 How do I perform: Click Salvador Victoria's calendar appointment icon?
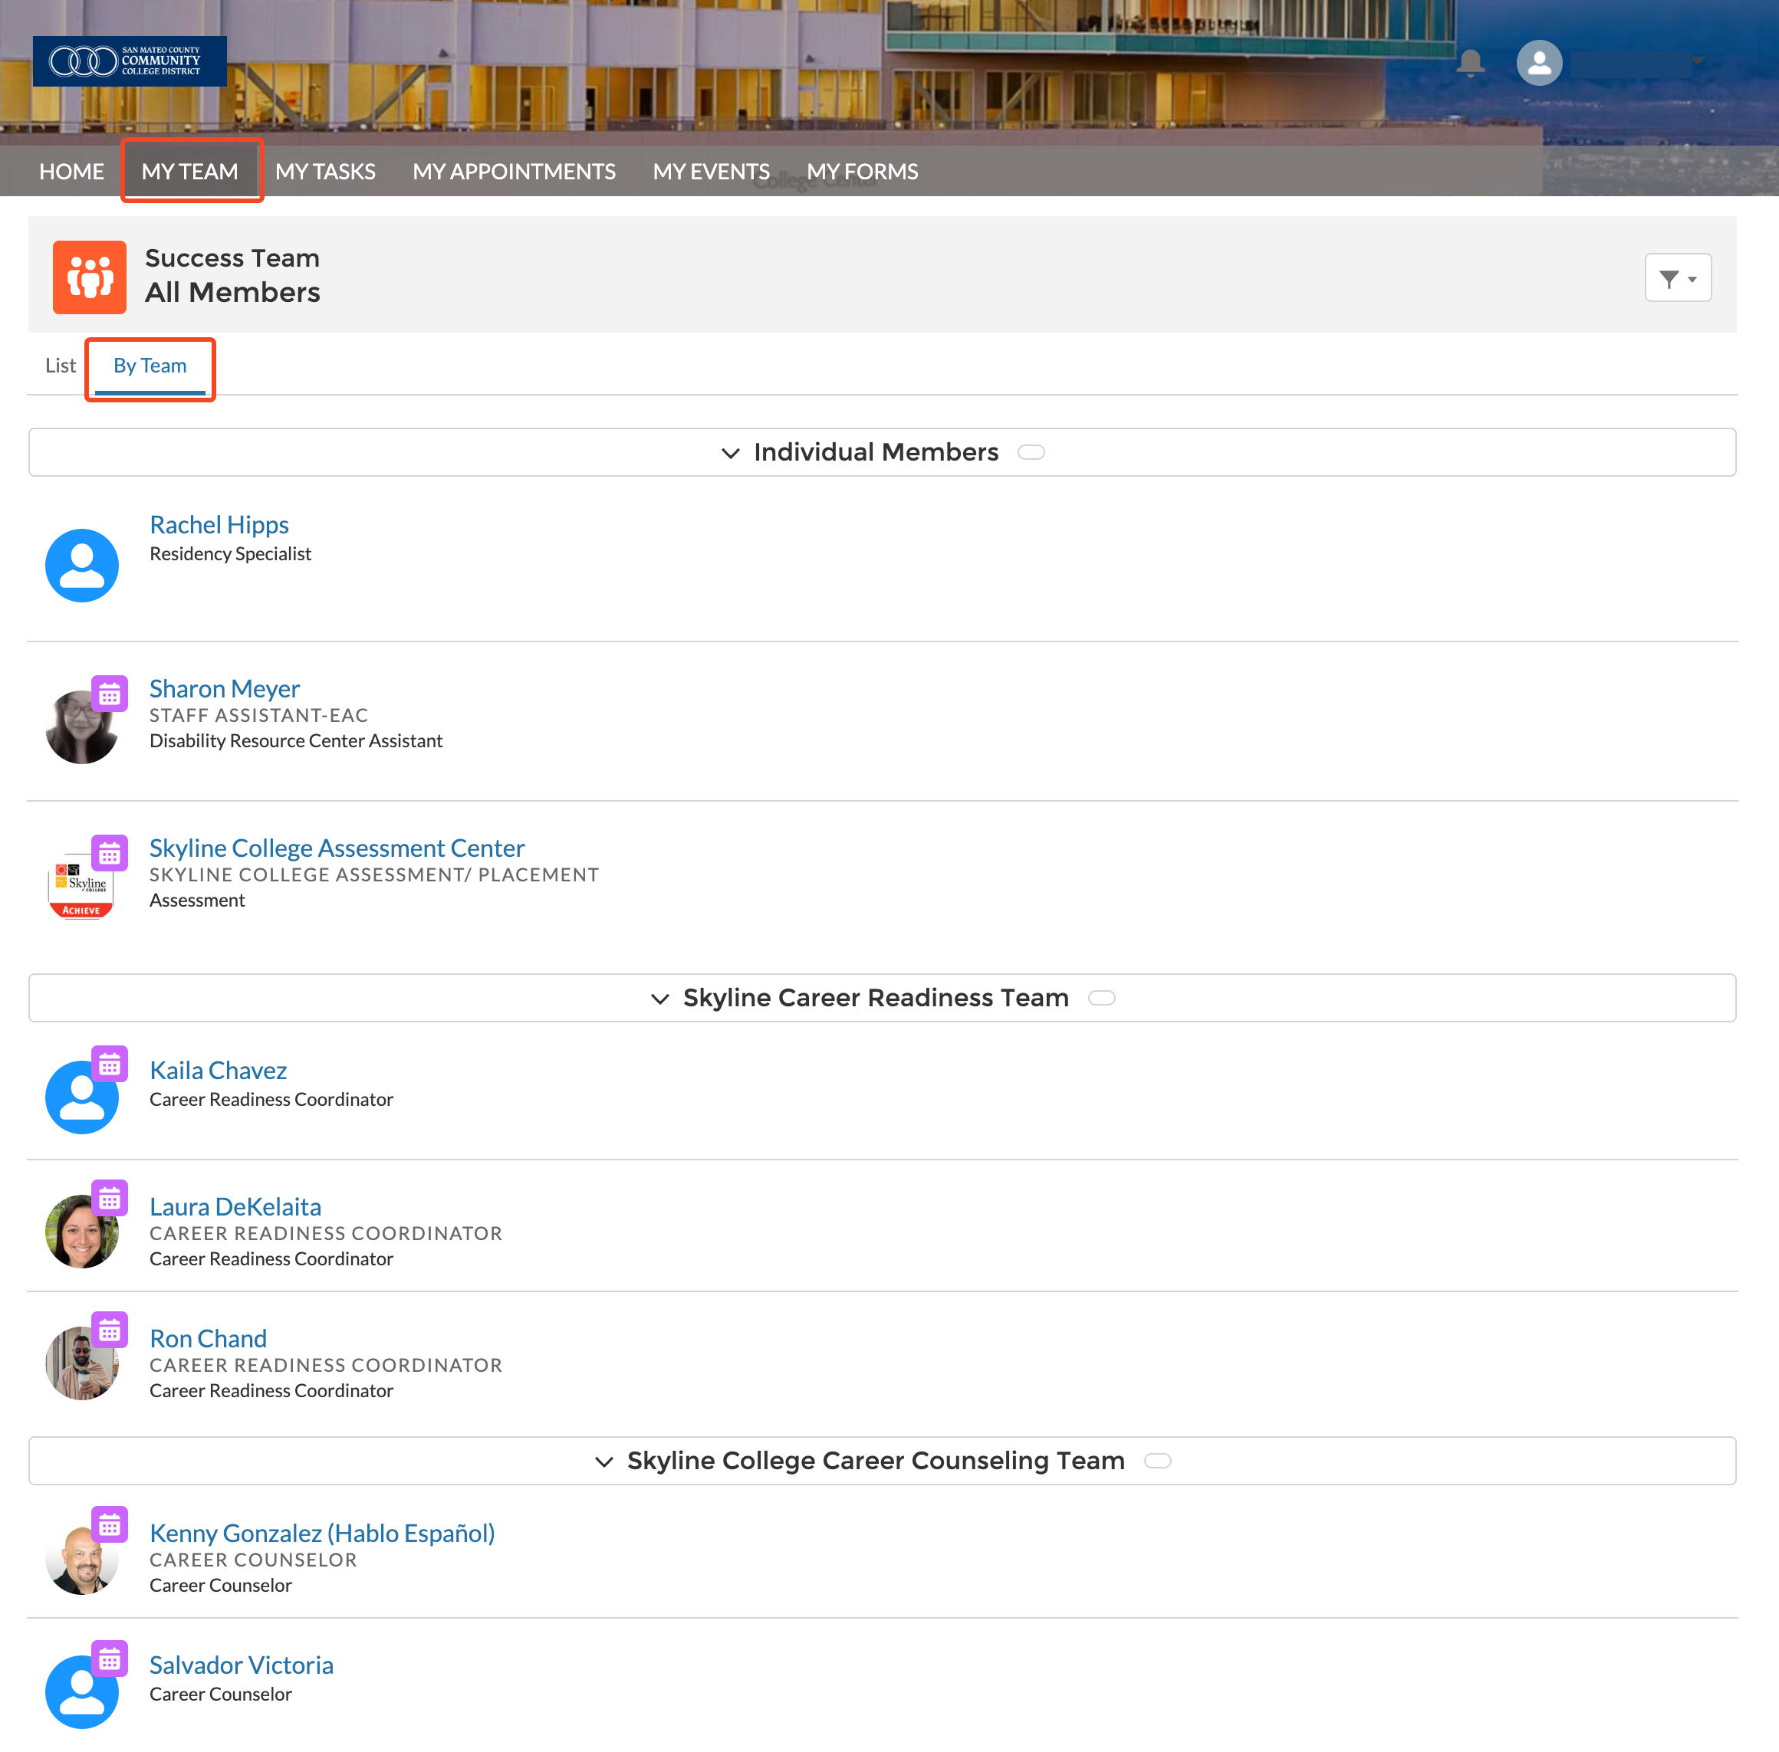click(x=110, y=1658)
